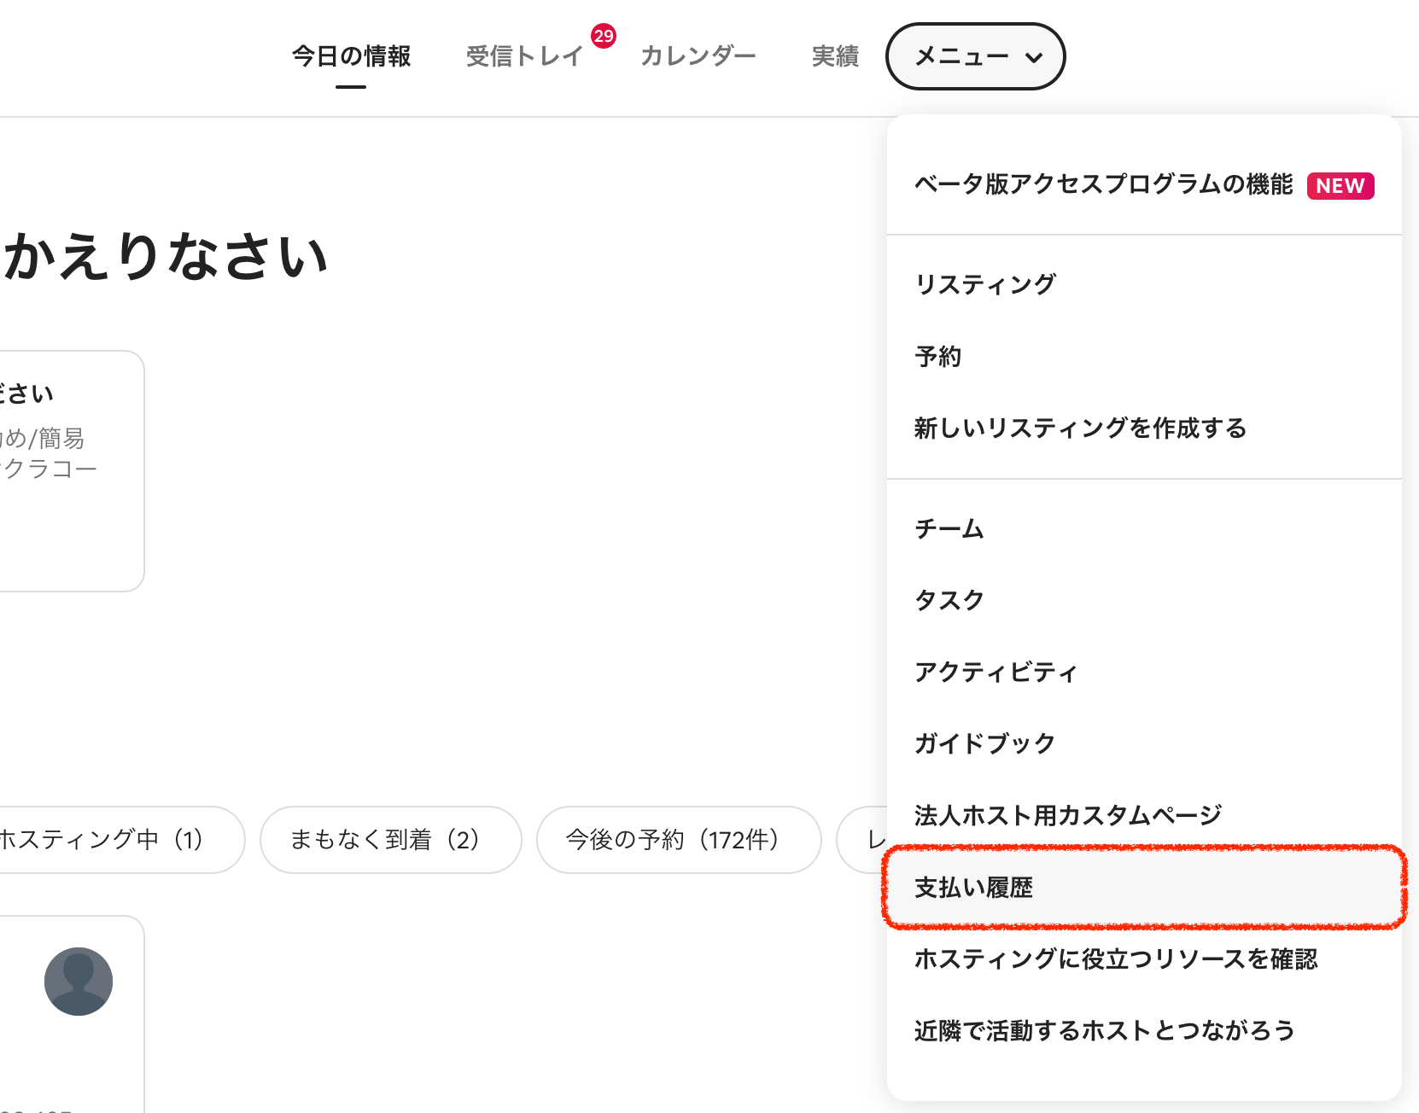Open the 受信トレイ inbox tab
Image resolution: width=1419 pixels, height=1113 pixels.
click(524, 56)
